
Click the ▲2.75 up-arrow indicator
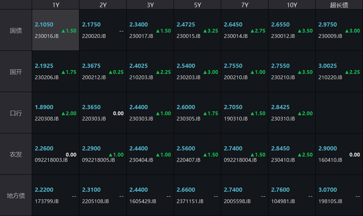258,31
